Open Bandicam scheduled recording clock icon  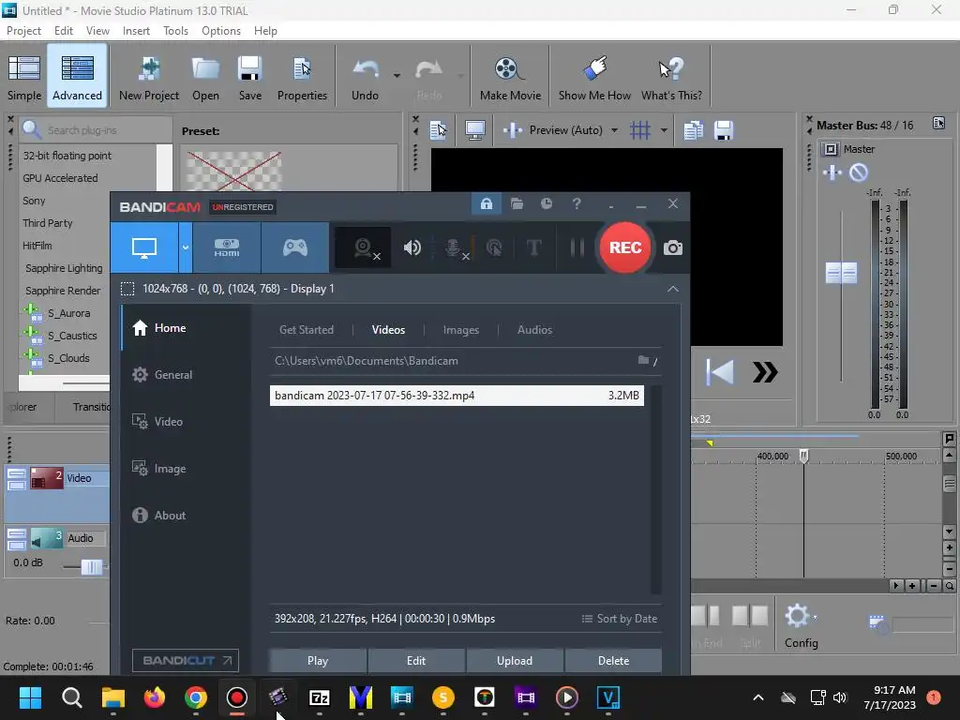547,203
